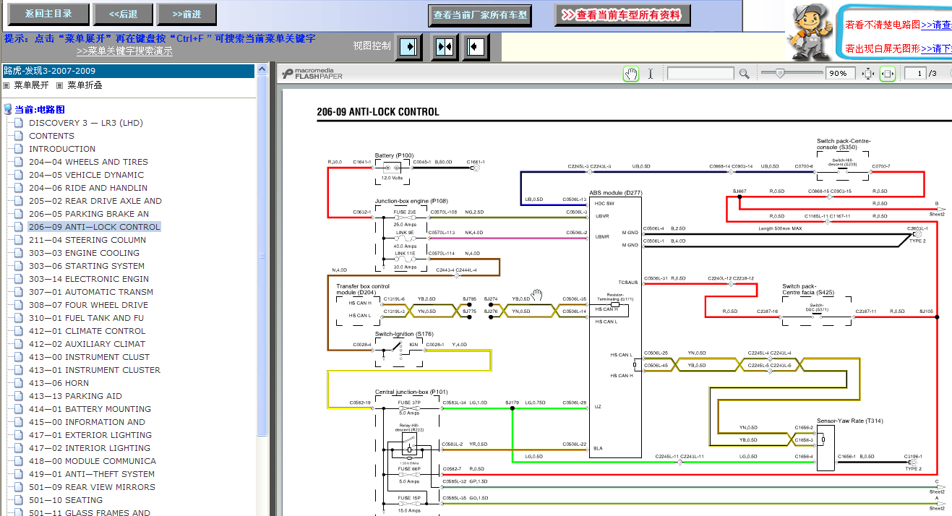
Task: Open 308—07 FOUR WHEEL DRIVE
Action: pyautogui.click(x=88, y=305)
